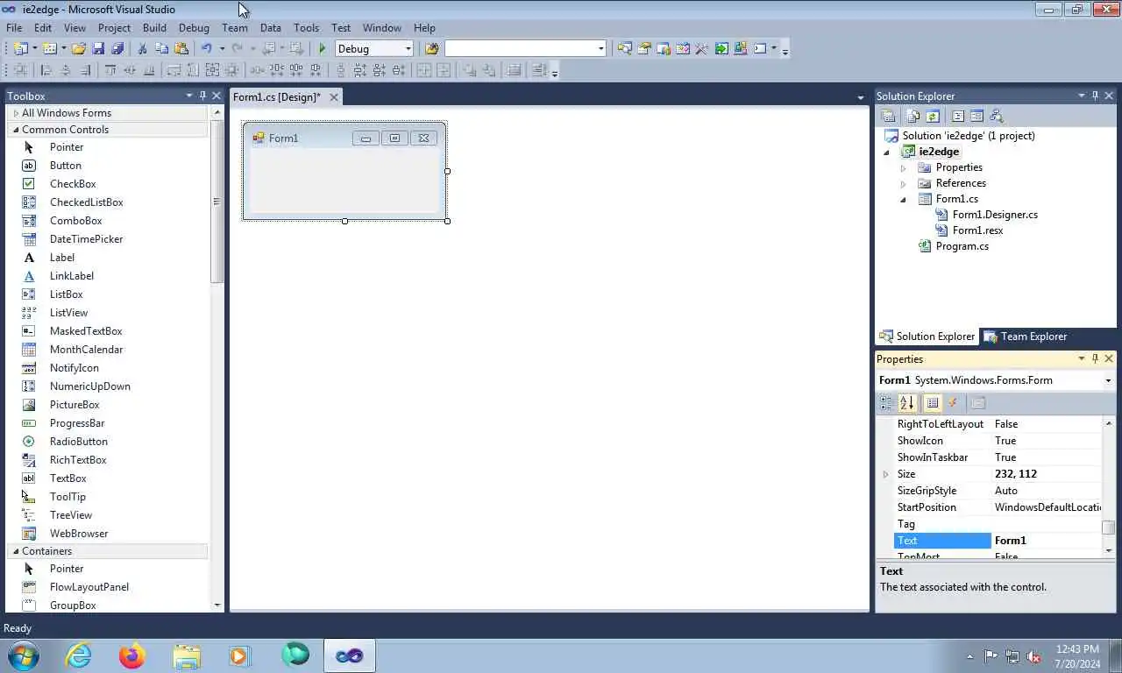Open the solution configuration Debug dropdown
This screenshot has width=1122, height=673.
coord(408,48)
